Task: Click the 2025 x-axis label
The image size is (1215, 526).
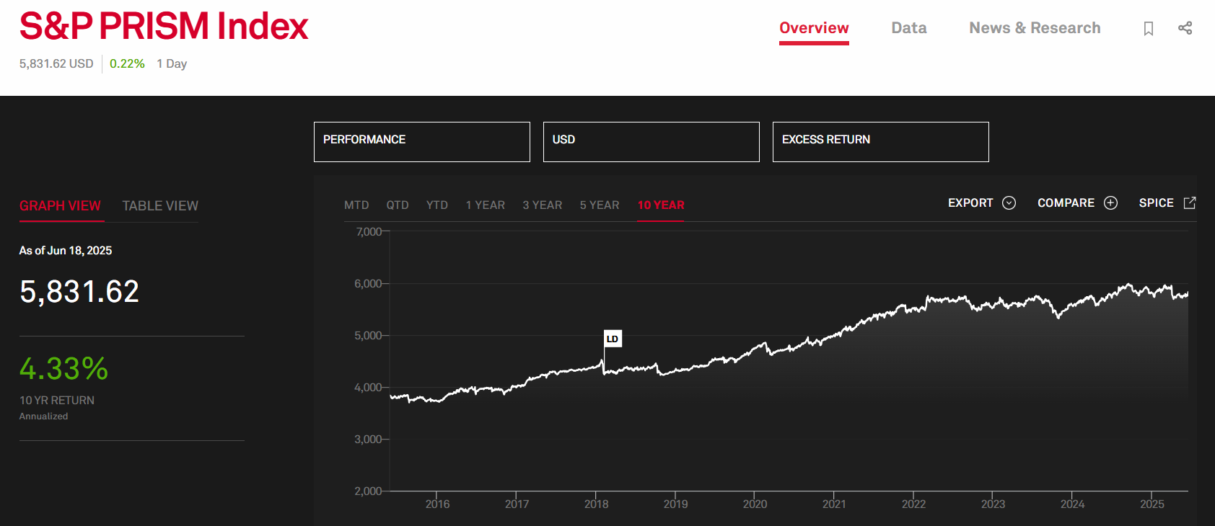Action: [1152, 504]
